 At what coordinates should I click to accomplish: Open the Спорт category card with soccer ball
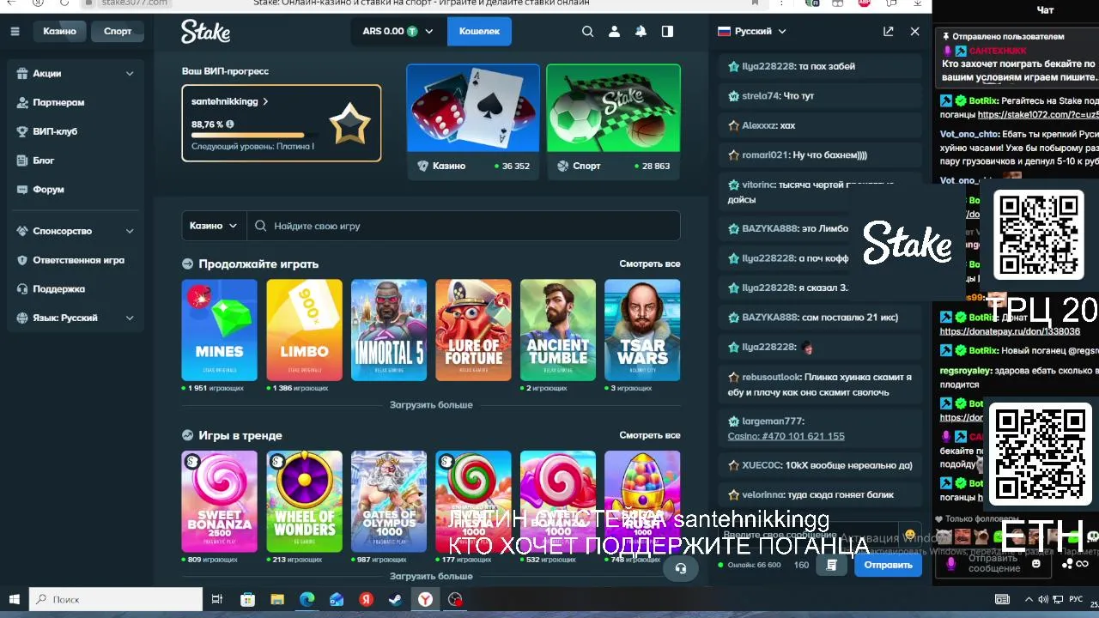coord(613,122)
